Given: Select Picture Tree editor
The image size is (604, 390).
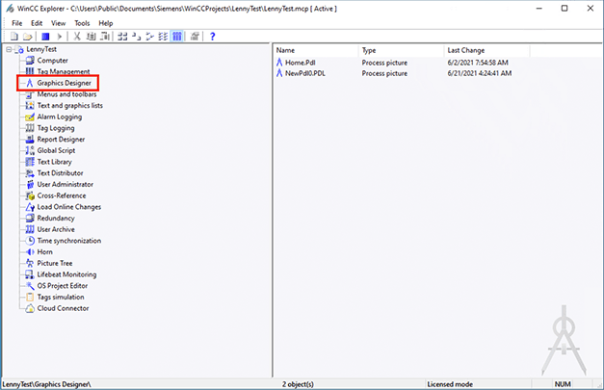Looking at the screenshot, I should (55, 263).
